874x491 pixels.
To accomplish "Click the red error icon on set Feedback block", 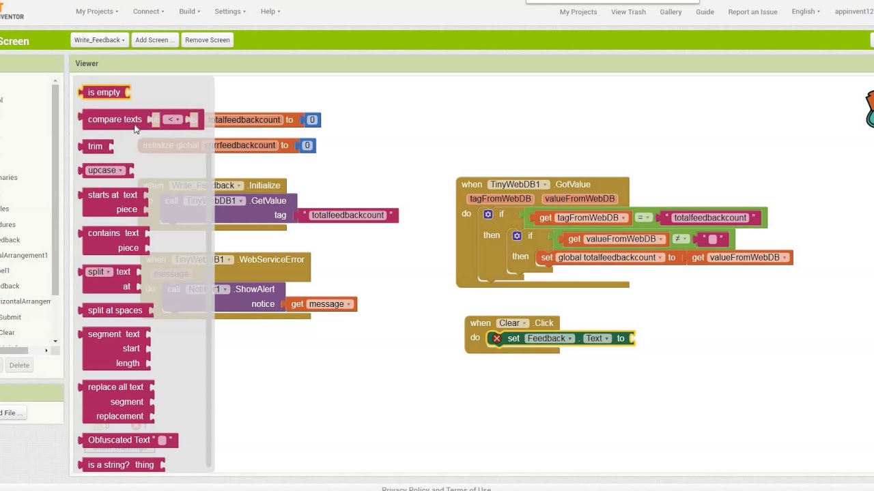I will [x=497, y=338].
